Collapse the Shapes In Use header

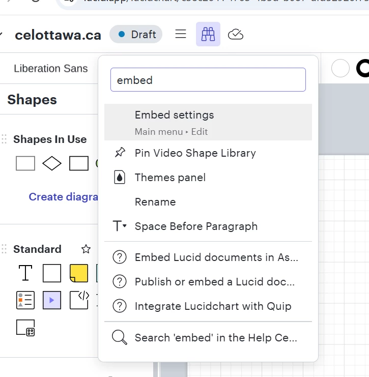(50, 139)
